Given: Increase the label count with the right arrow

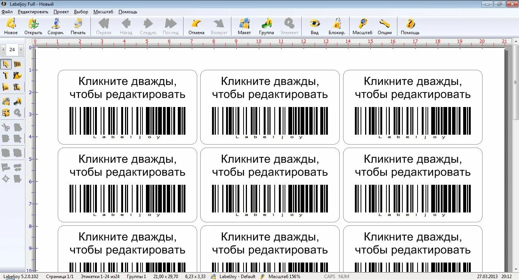Looking at the screenshot, I should point(21,50).
